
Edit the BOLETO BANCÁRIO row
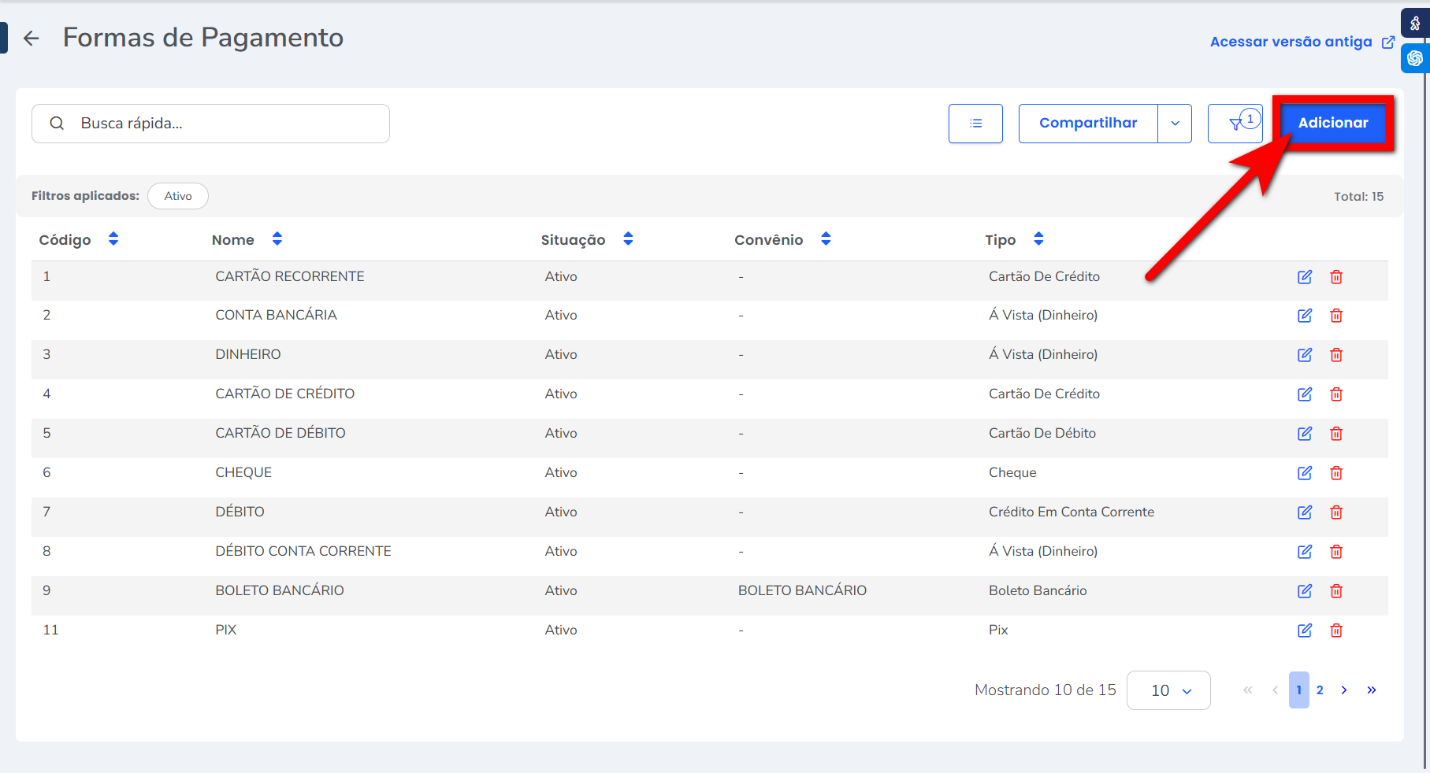pyautogui.click(x=1305, y=591)
